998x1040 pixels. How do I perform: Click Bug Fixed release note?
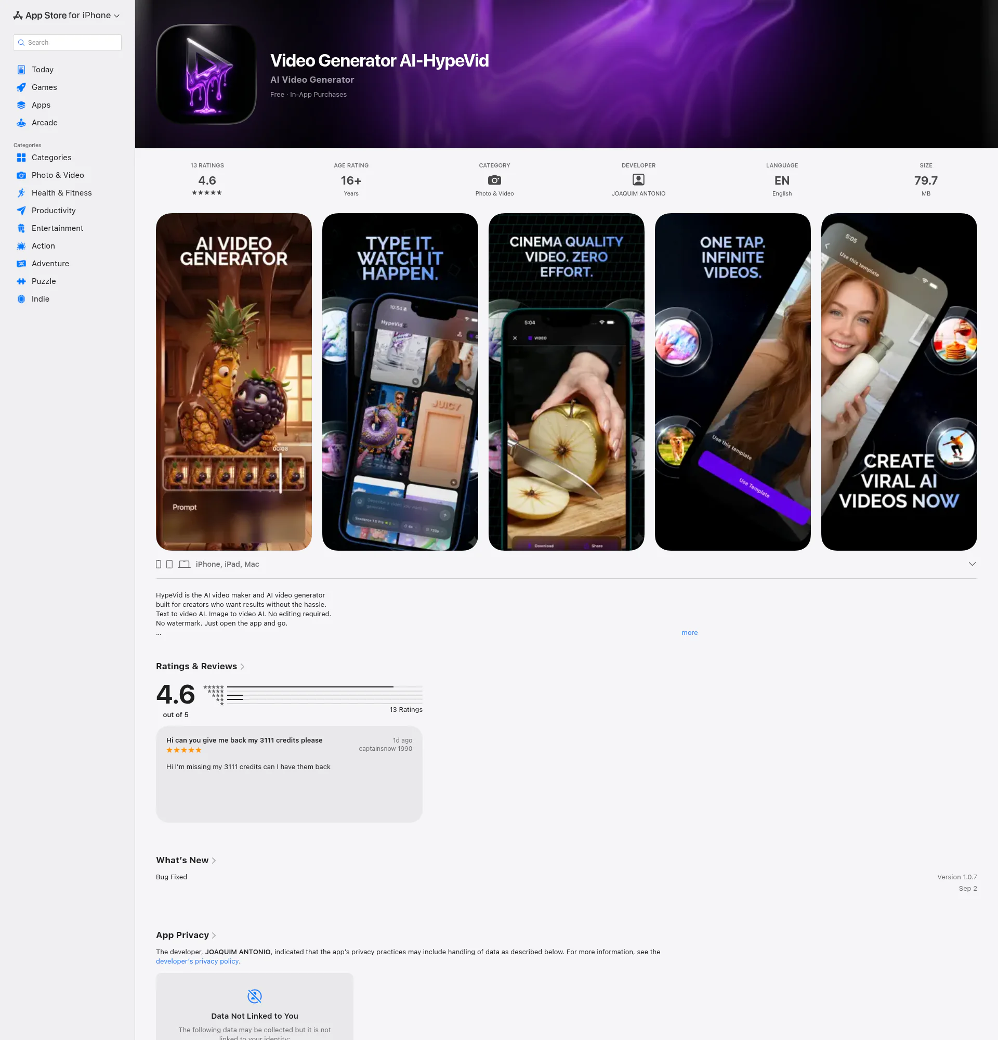[x=172, y=877]
